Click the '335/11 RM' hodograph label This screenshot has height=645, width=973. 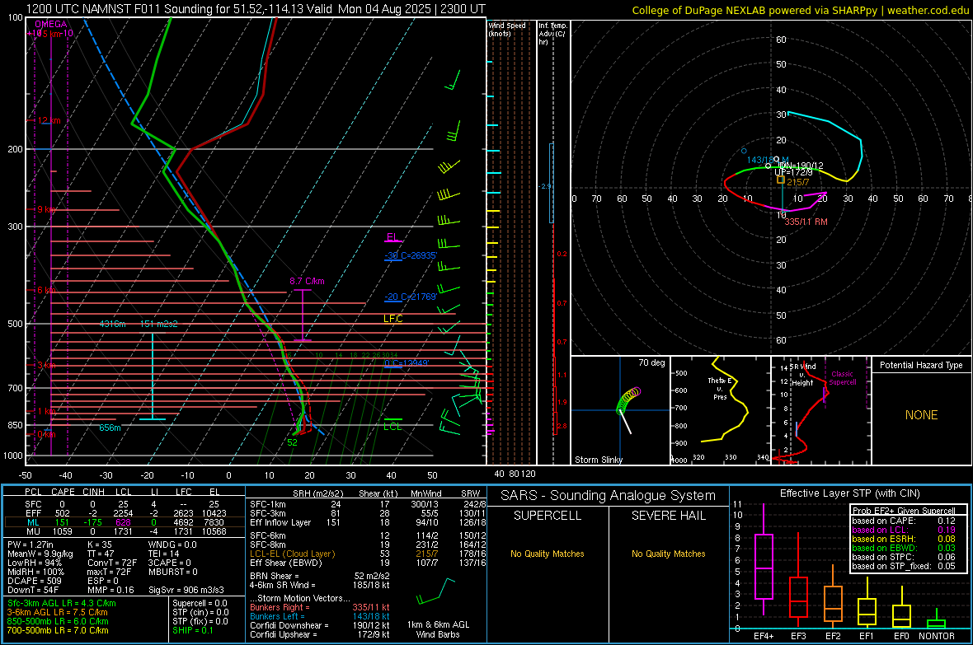point(806,222)
